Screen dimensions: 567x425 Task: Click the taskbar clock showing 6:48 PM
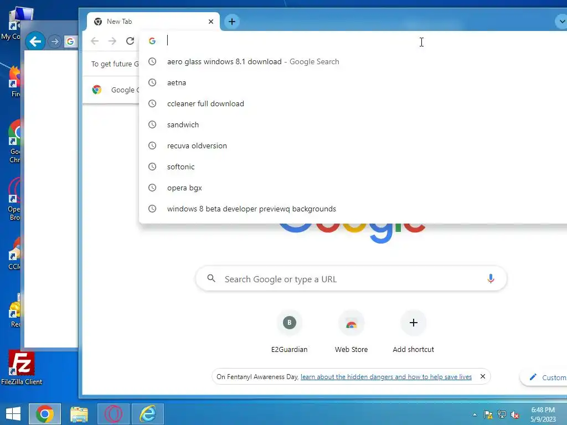pos(543,414)
